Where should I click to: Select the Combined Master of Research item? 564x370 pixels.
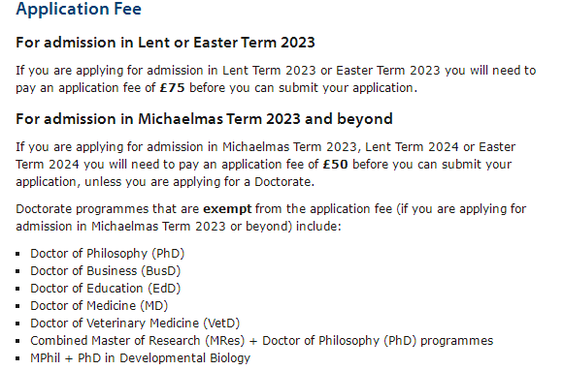[x=261, y=341]
